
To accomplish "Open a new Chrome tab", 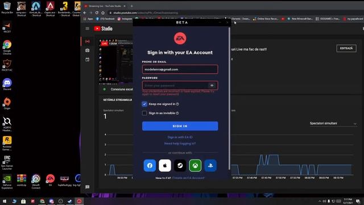I will [x=132, y=6].
